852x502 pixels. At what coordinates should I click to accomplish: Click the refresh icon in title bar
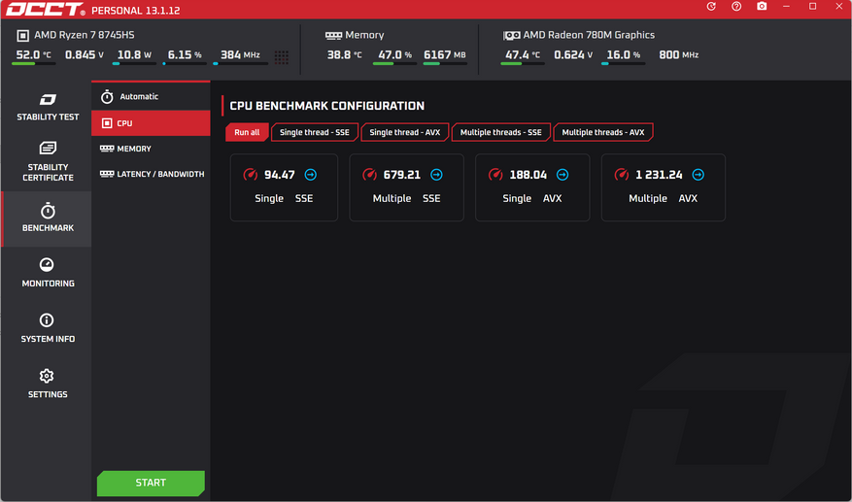[711, 7]
